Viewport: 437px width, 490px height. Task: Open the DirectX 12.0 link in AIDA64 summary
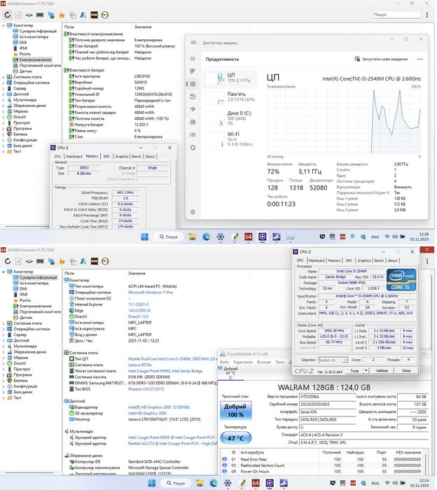(x=138, y=316)
